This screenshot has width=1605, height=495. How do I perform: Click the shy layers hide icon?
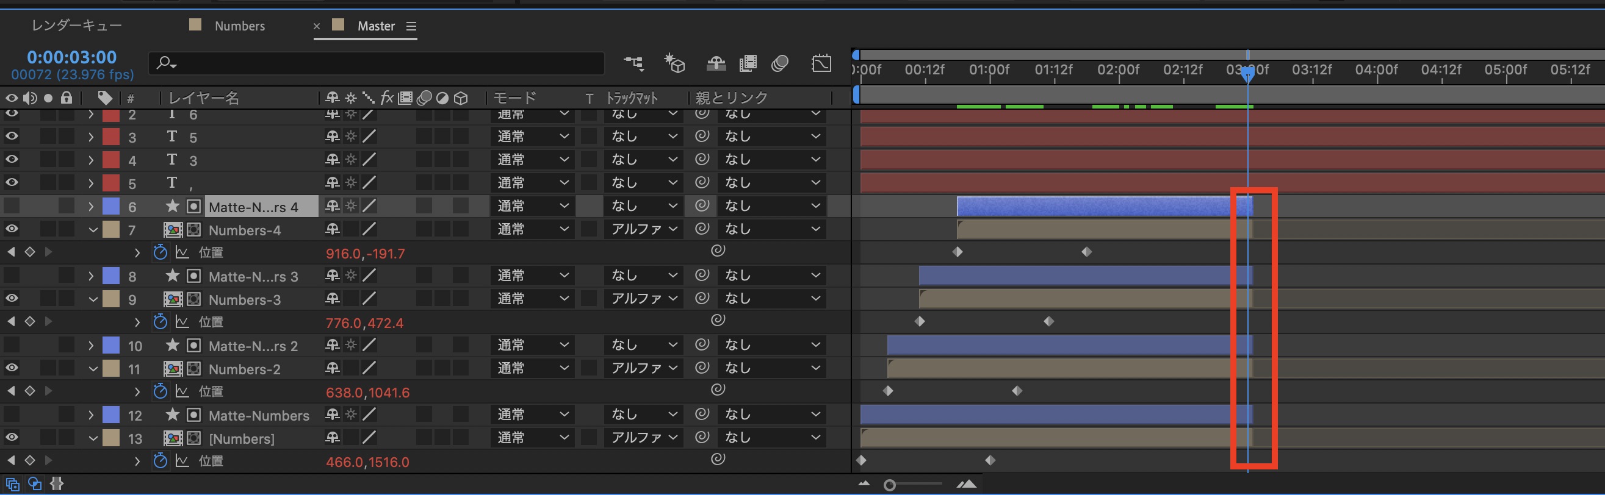(x=716, y=63)
